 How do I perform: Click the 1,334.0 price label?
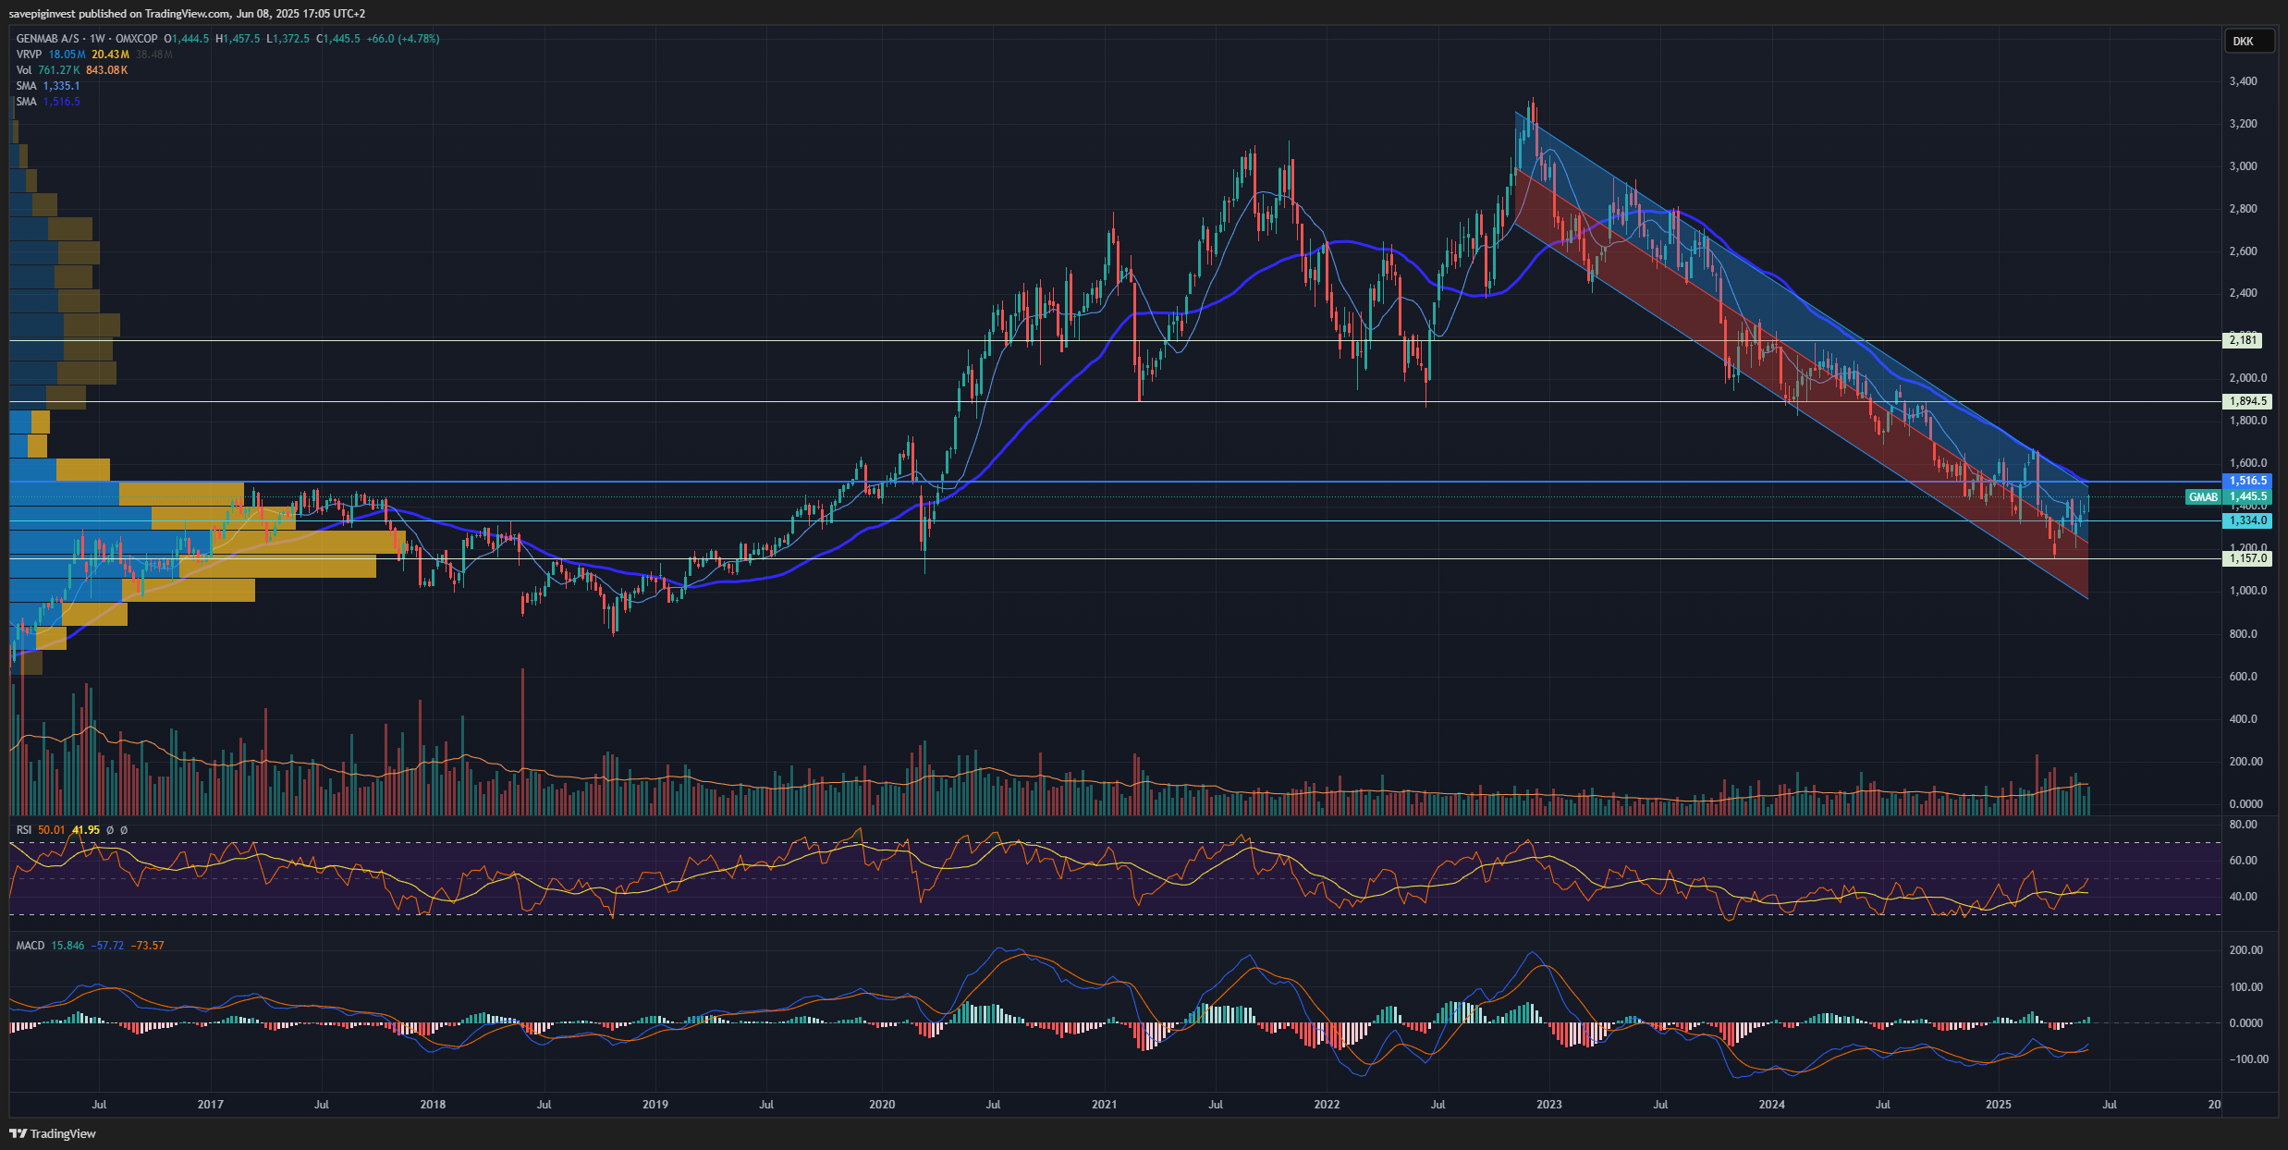coord(2247,520)
